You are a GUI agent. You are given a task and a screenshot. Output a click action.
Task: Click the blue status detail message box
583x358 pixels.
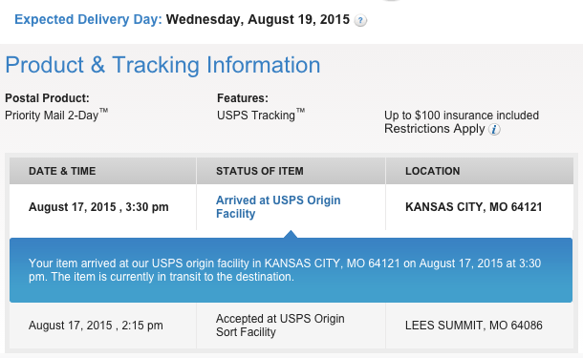tap(291, 270)
